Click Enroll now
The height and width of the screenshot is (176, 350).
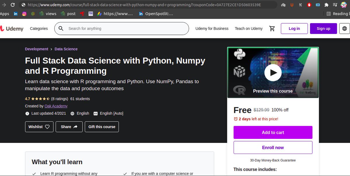tap(273, 148)
